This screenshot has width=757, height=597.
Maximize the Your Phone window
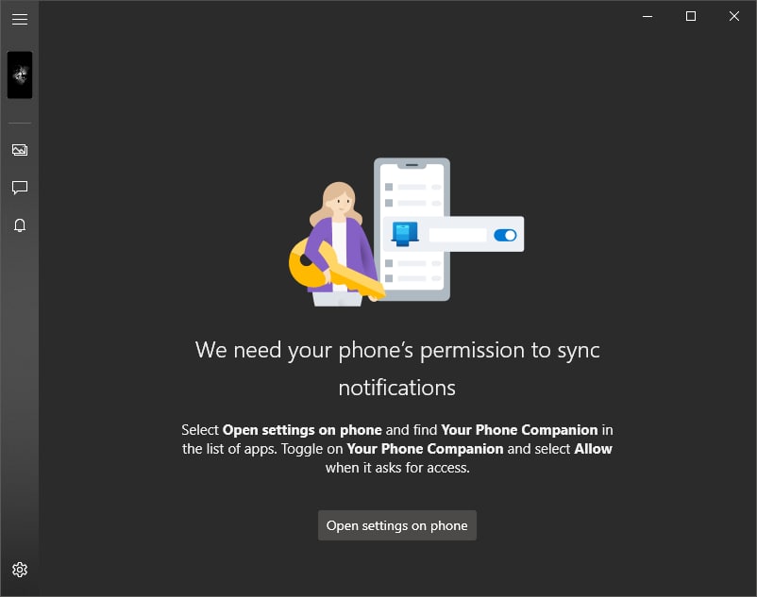[x=691, y=16]
